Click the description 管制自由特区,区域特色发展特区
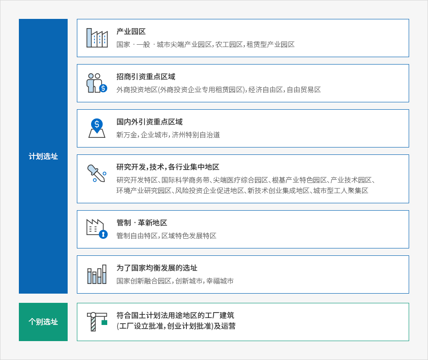 167,236
